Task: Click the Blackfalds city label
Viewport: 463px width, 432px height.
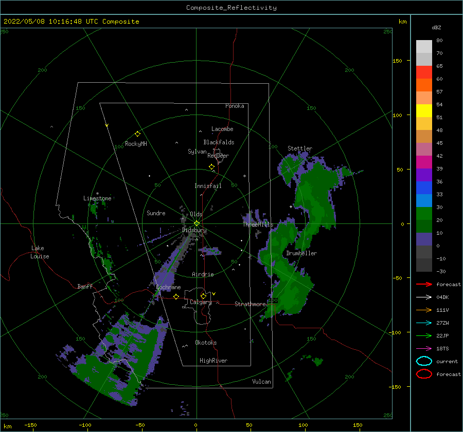Action: pyautogui.click(x=219, y=142)
